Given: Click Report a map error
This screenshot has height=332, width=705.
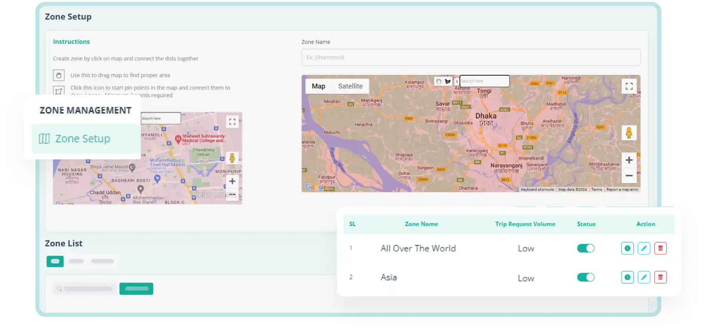Looking at the screenshot, I should 622,189.
